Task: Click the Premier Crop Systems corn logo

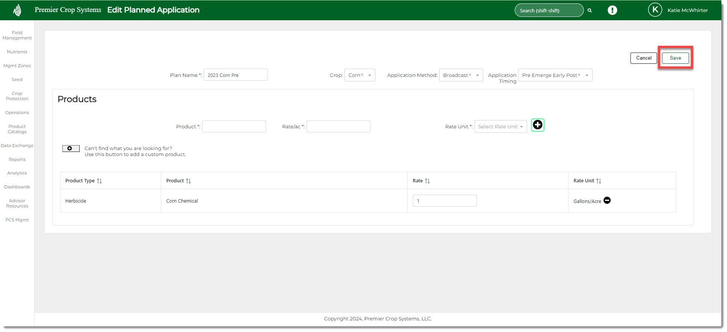Action: coord(17,10)
